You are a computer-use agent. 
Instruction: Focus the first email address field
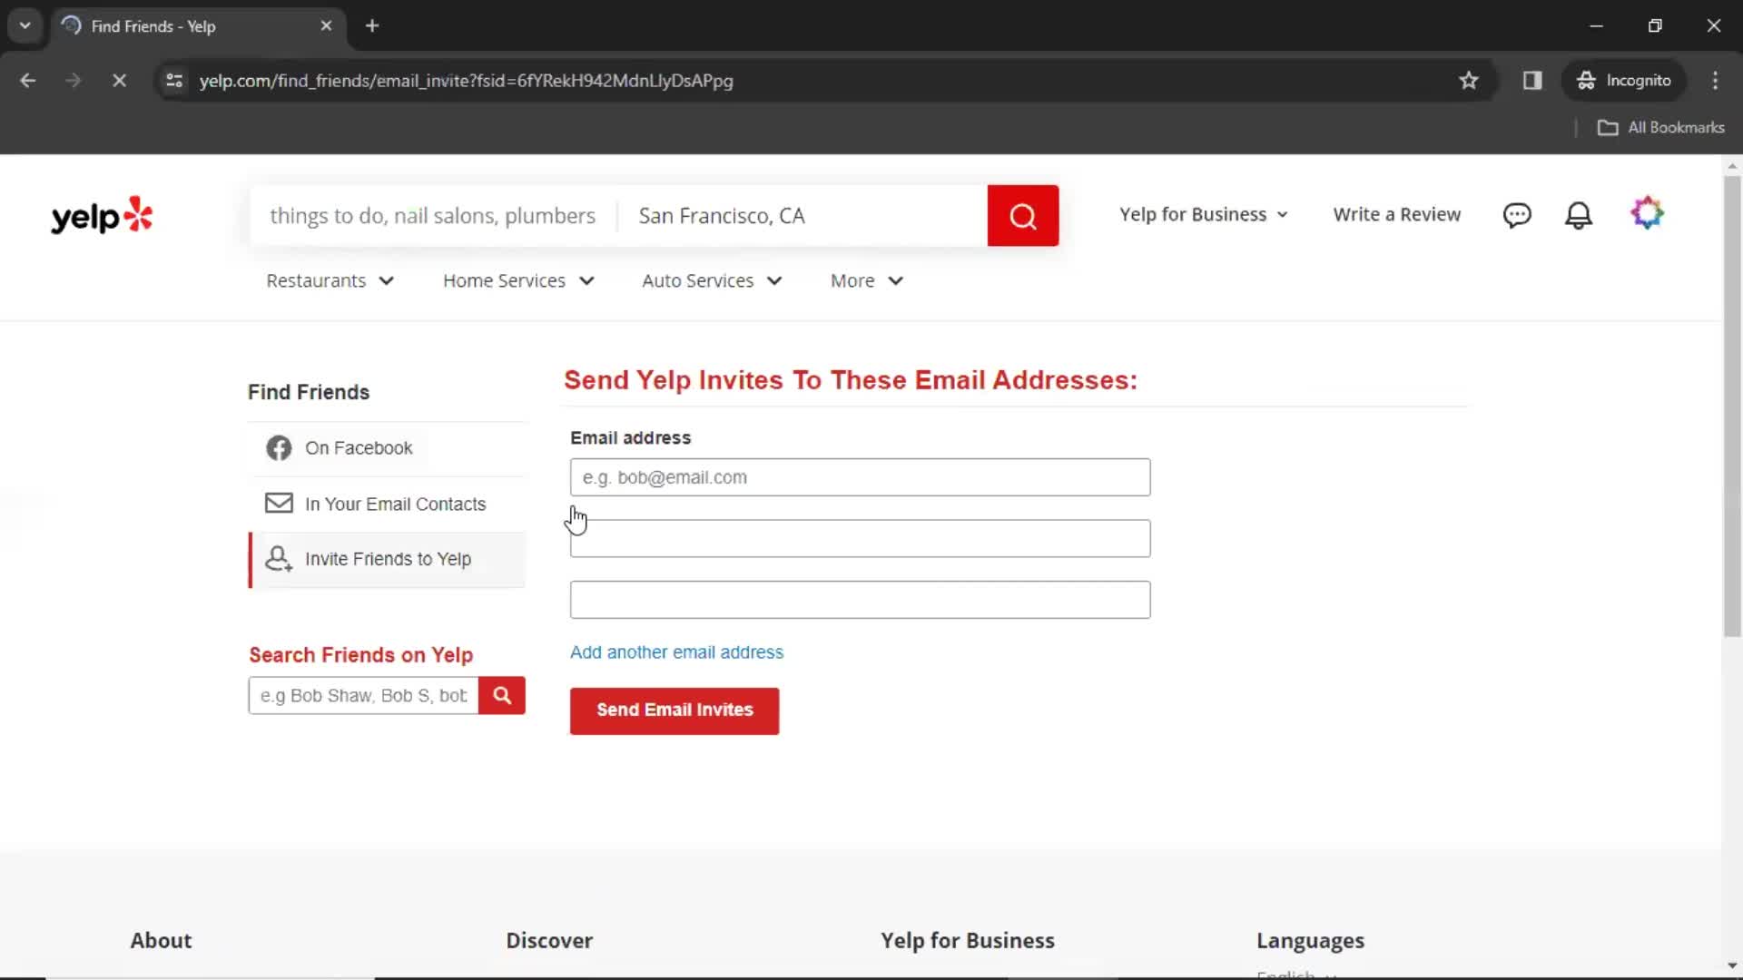click(x=860, y=477)
